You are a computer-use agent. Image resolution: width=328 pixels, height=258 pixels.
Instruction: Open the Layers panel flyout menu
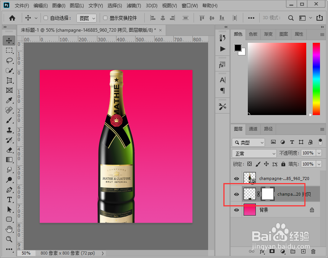[x=322, y=129]
